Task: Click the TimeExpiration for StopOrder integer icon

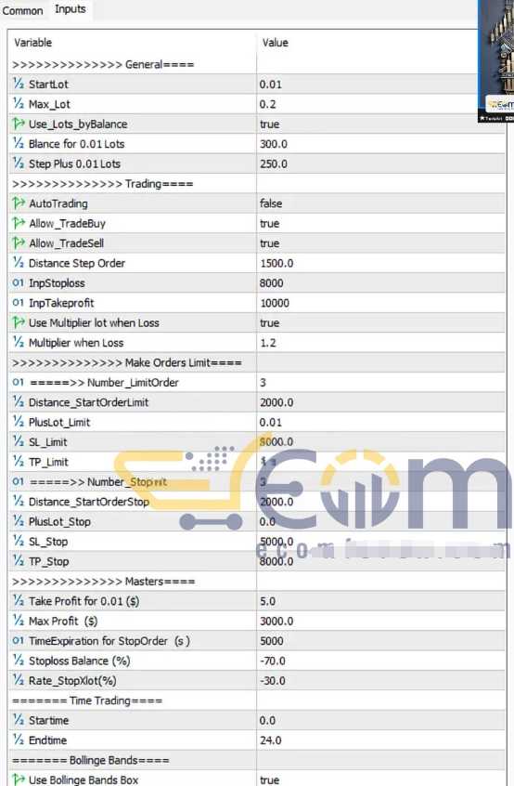Action: click(19, 641)
